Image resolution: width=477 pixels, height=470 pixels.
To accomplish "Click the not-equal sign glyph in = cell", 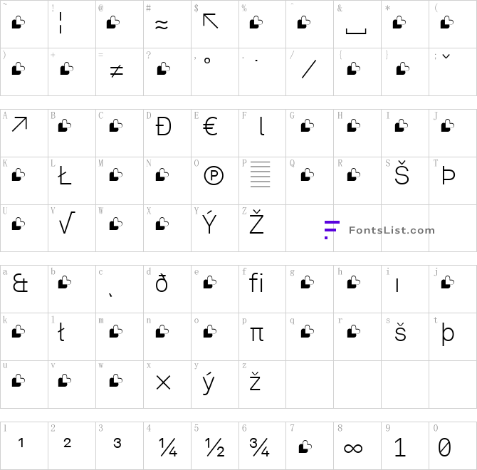I will pyautogui.click(x=117, y=71).
